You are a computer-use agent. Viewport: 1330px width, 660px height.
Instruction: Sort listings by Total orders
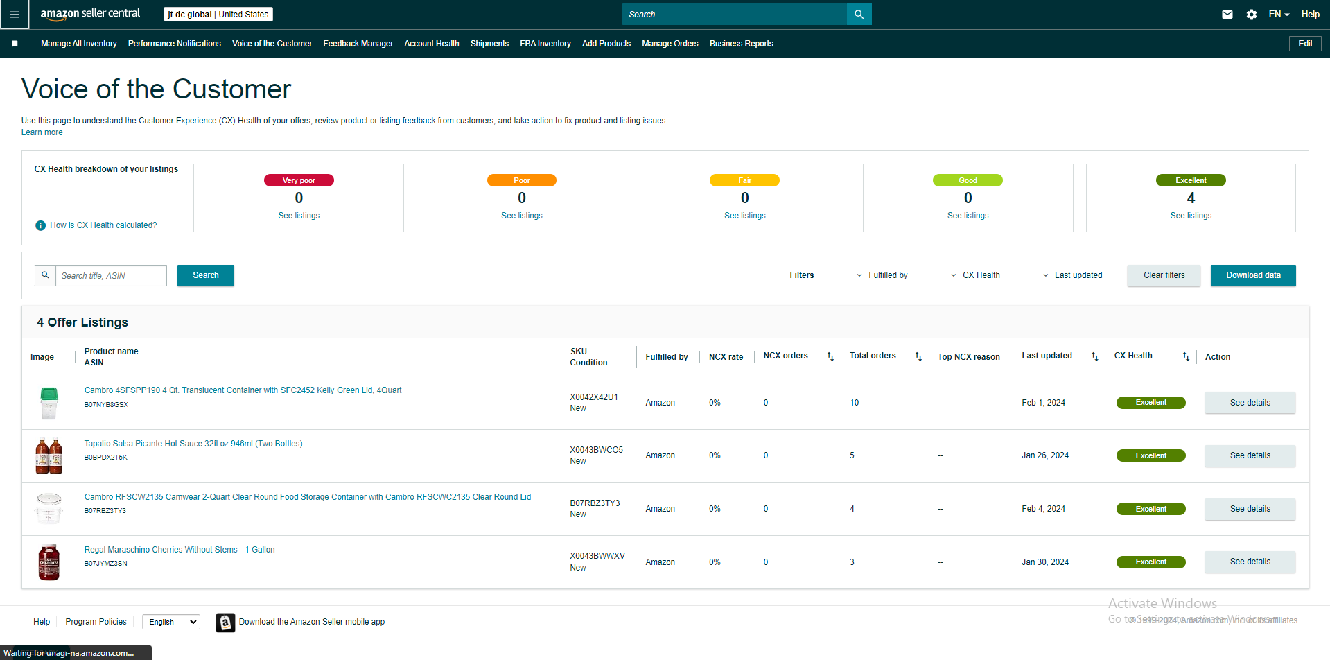pos(918,356)
